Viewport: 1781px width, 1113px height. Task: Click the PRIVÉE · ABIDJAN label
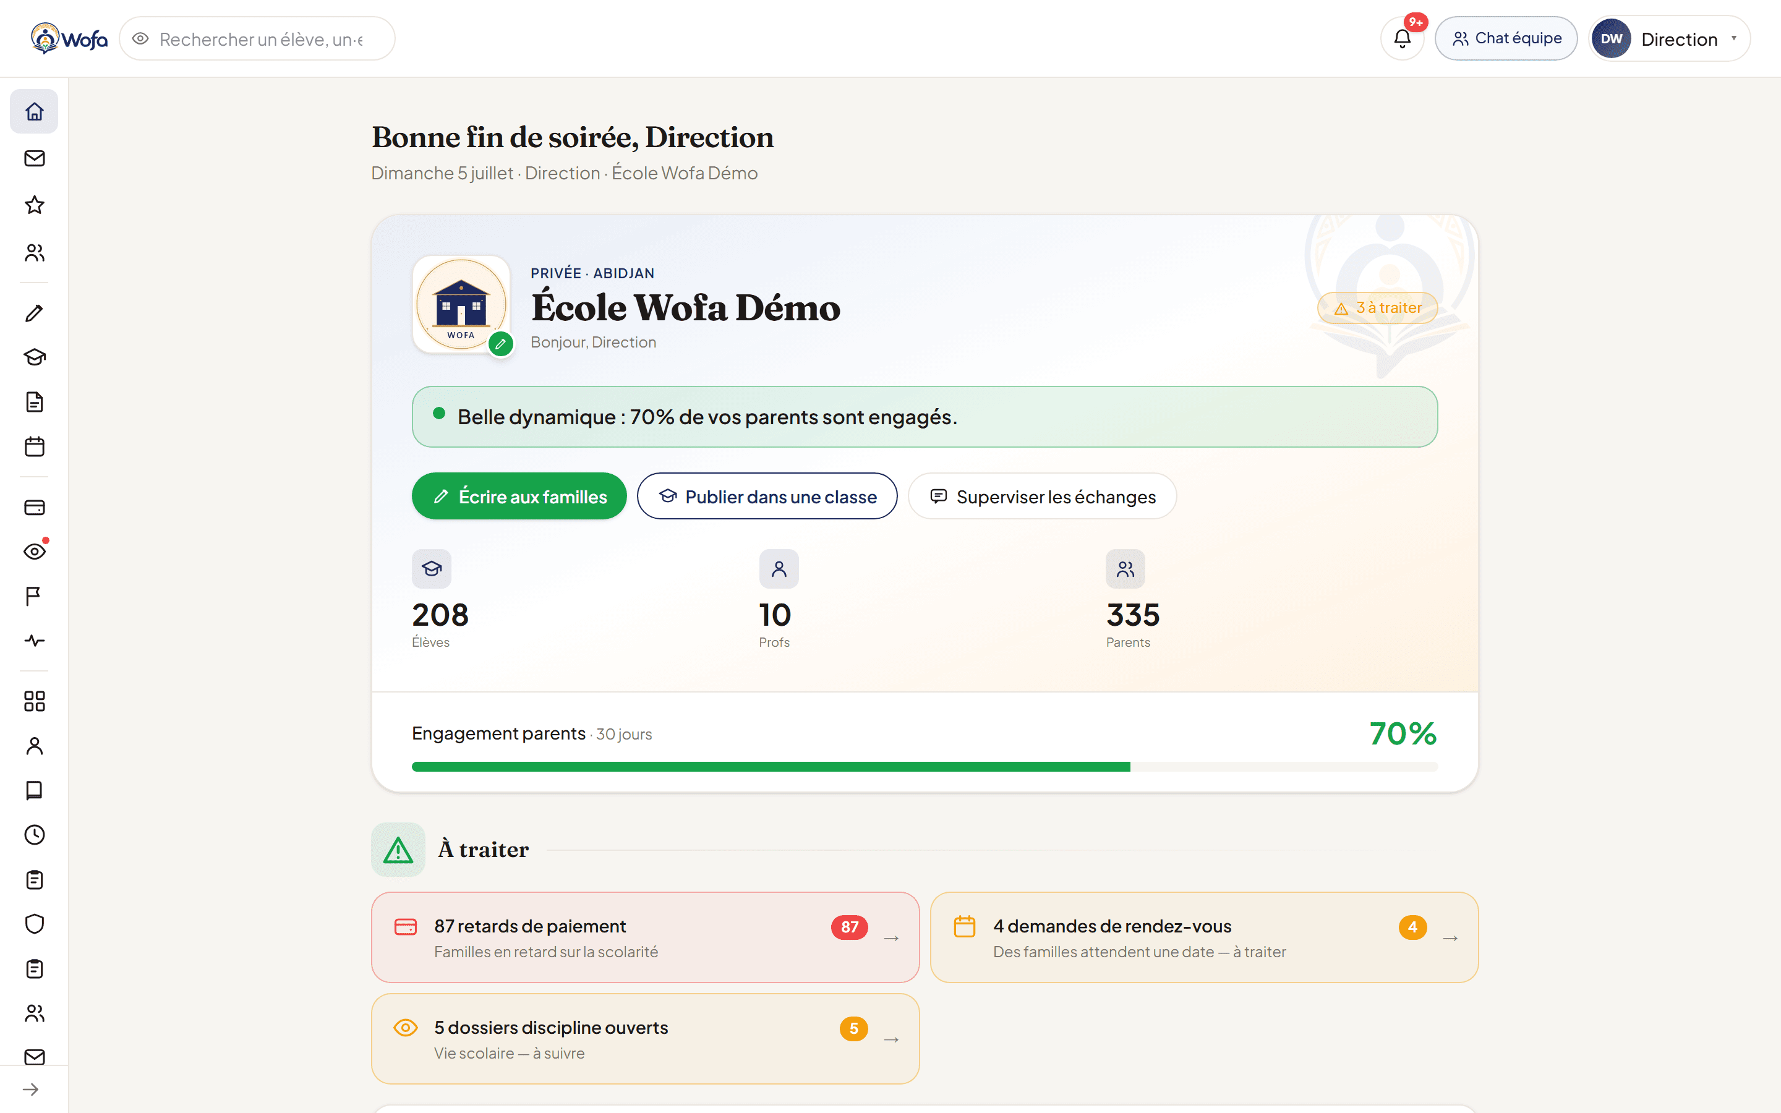click(592, 273)
